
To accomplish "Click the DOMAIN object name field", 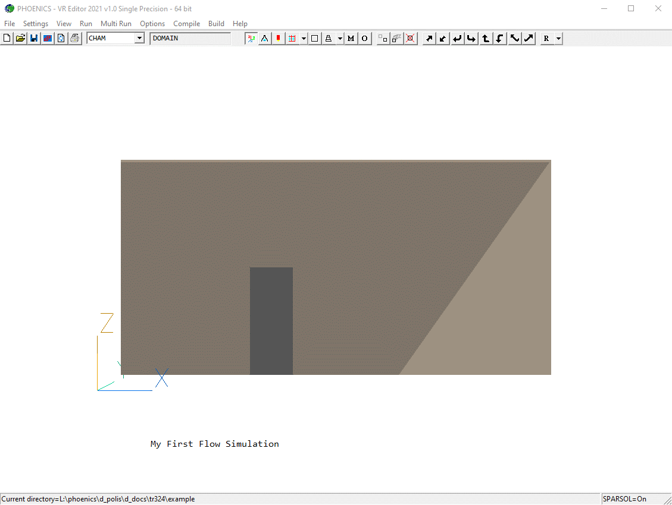I will coord(190,39).
